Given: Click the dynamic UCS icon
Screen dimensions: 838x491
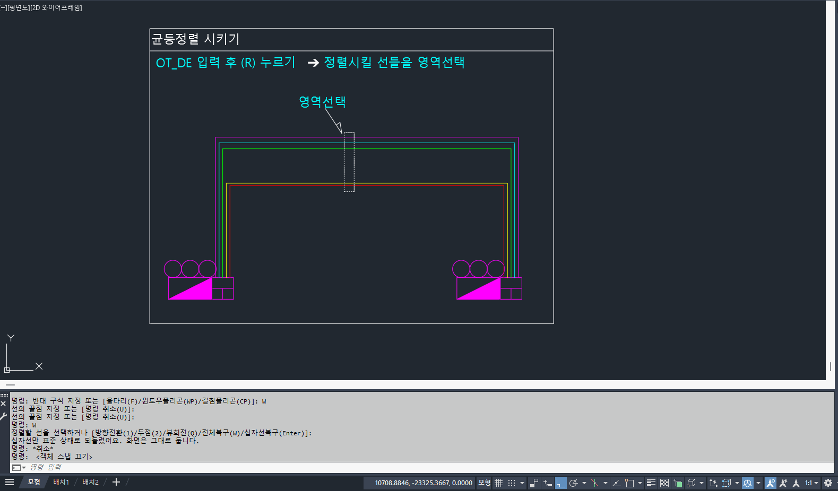Looking at the screenshot, I should coord(713,483).
